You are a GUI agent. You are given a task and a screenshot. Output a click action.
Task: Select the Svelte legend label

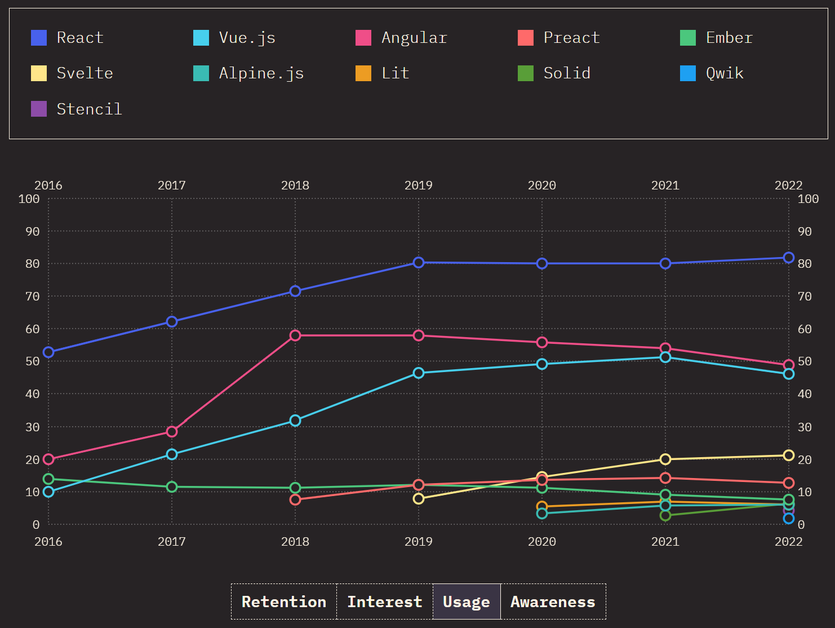[x=85, y=73]
